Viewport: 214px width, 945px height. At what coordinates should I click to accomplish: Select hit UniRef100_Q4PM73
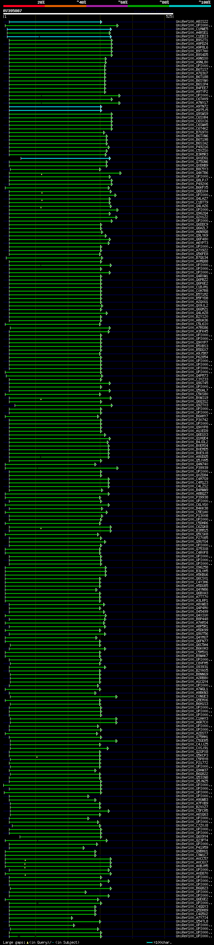click(192, 376)
